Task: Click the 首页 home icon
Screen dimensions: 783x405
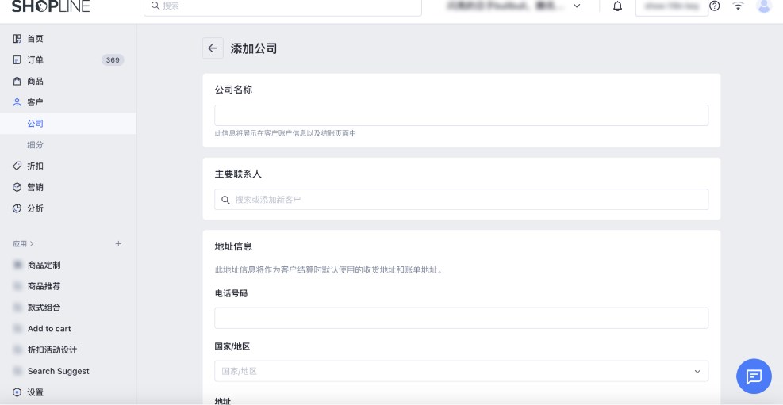Action: (x=17, y=38)
